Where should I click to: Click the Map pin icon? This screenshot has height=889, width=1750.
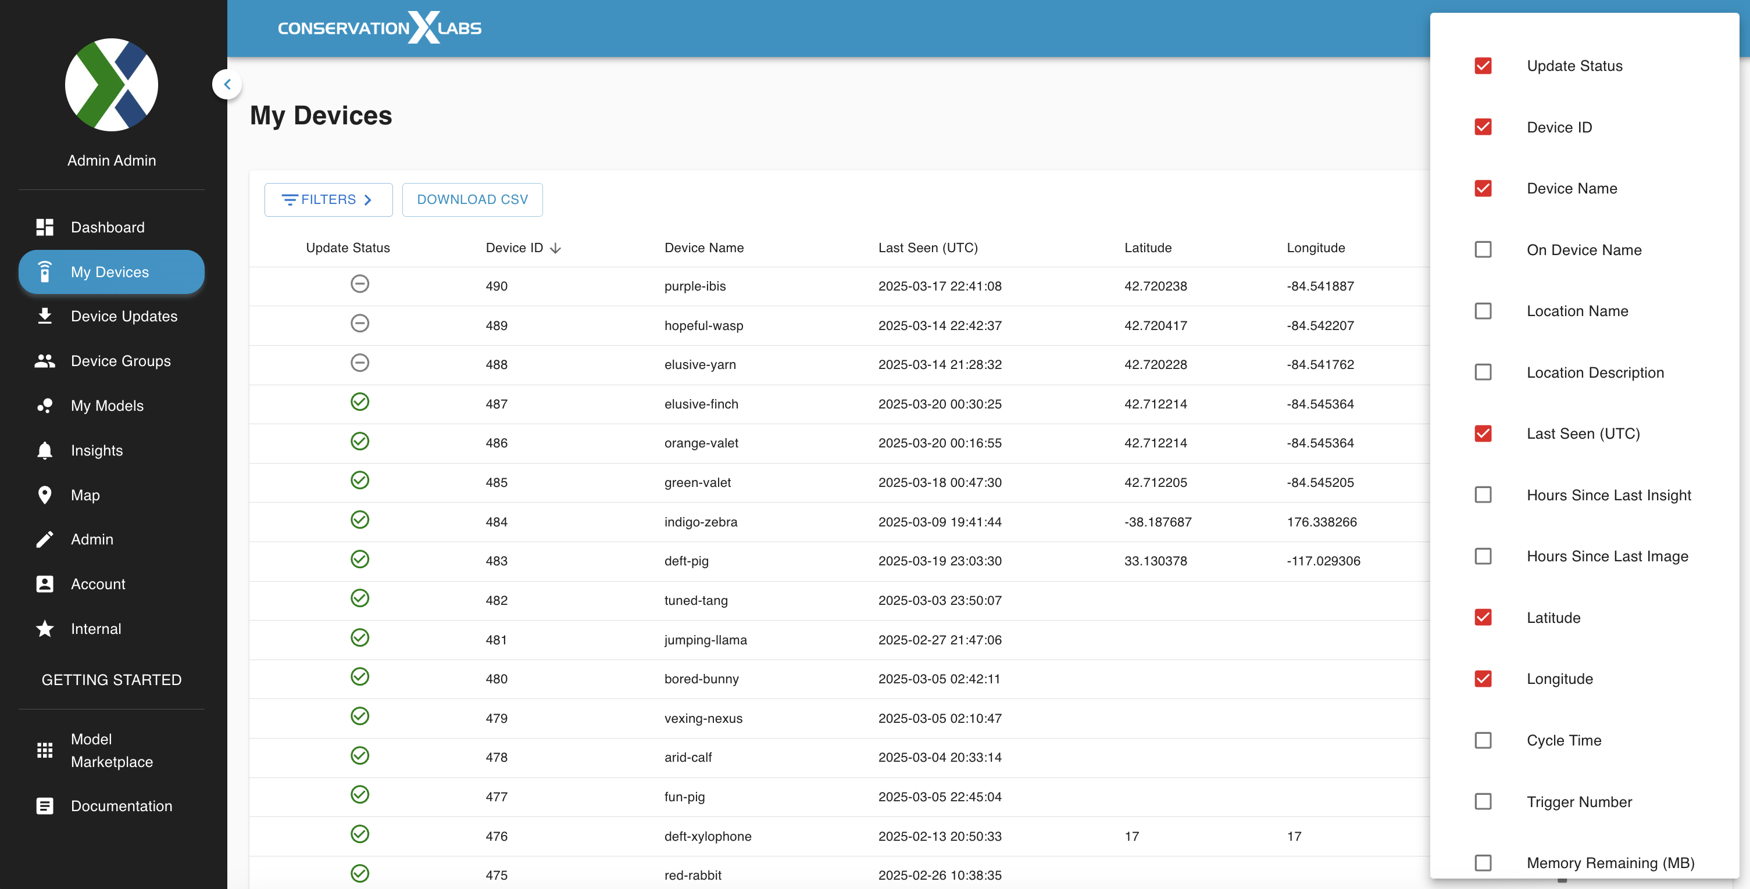pos(45,495)
